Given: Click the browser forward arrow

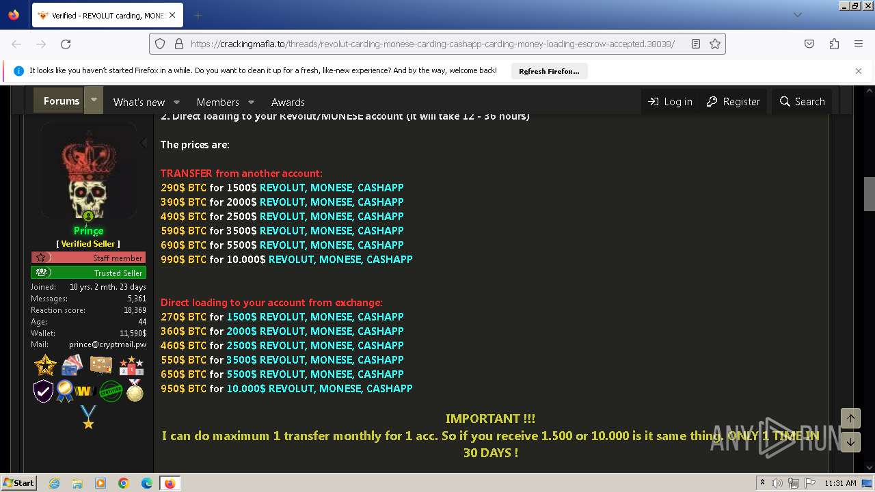Looking at the screenshot, I should coord(41,44).
